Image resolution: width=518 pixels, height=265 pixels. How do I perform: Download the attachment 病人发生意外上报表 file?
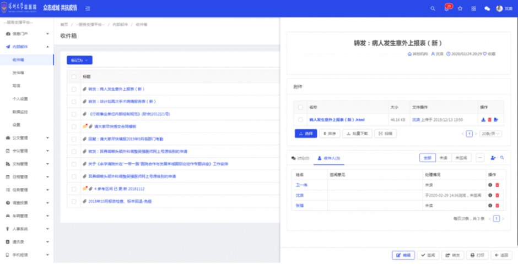point(483,120)
